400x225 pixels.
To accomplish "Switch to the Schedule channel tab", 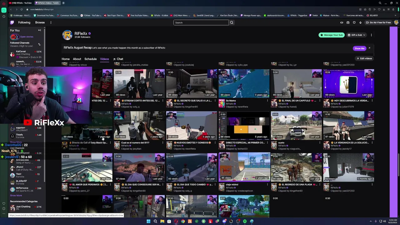I will pyautogui.click(x=91, y=59).
